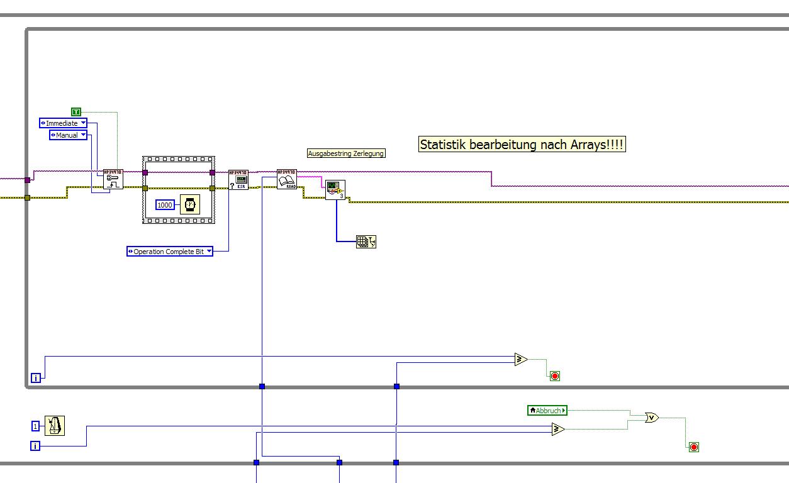The image size is (789, 483).
Task: Open the Manual enum constant dropdown
Action: coord(83,135)
